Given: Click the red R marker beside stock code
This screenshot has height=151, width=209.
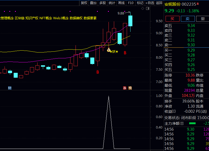Looking at the screenshot, I should pos(198,4).
